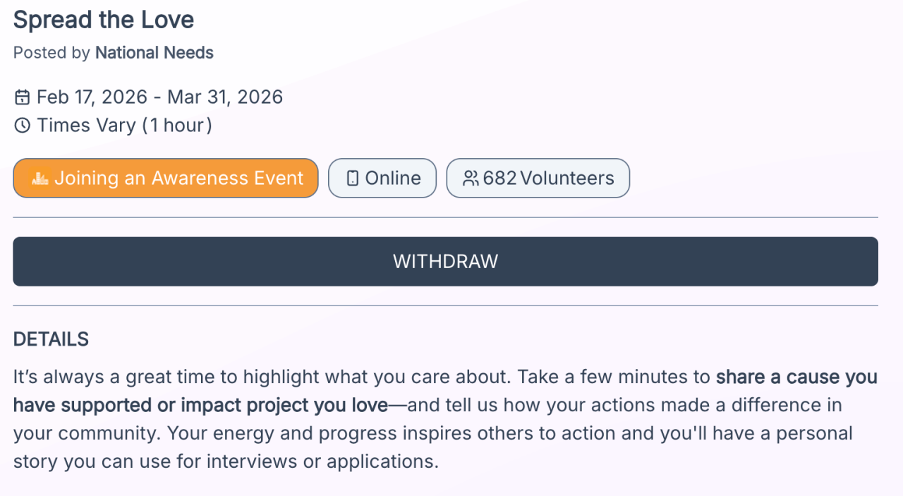903x496 pixels.
Task: Open the National Needs organization link
Action: 154,53
